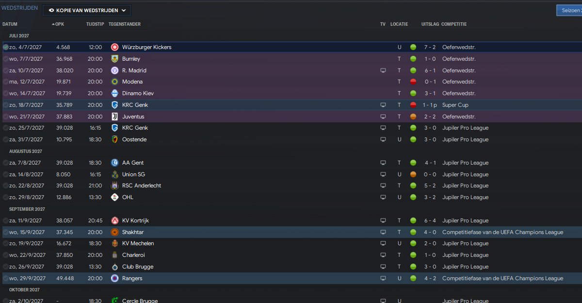Open the Seizoen selector dropdown
582x303 pixels.
[569, 10]
